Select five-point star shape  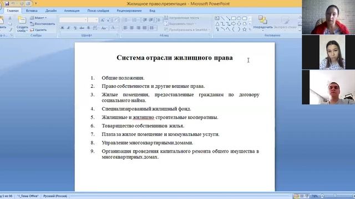pyautogui.click(x=245, y=29)
